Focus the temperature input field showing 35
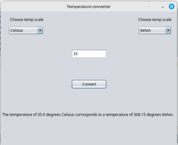 (89, 54)
